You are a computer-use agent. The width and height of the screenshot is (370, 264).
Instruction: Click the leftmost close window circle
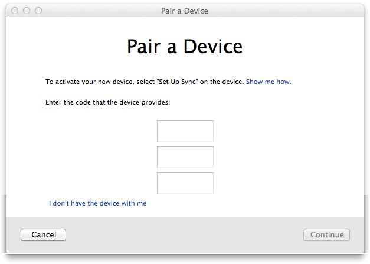click(15, 11)
